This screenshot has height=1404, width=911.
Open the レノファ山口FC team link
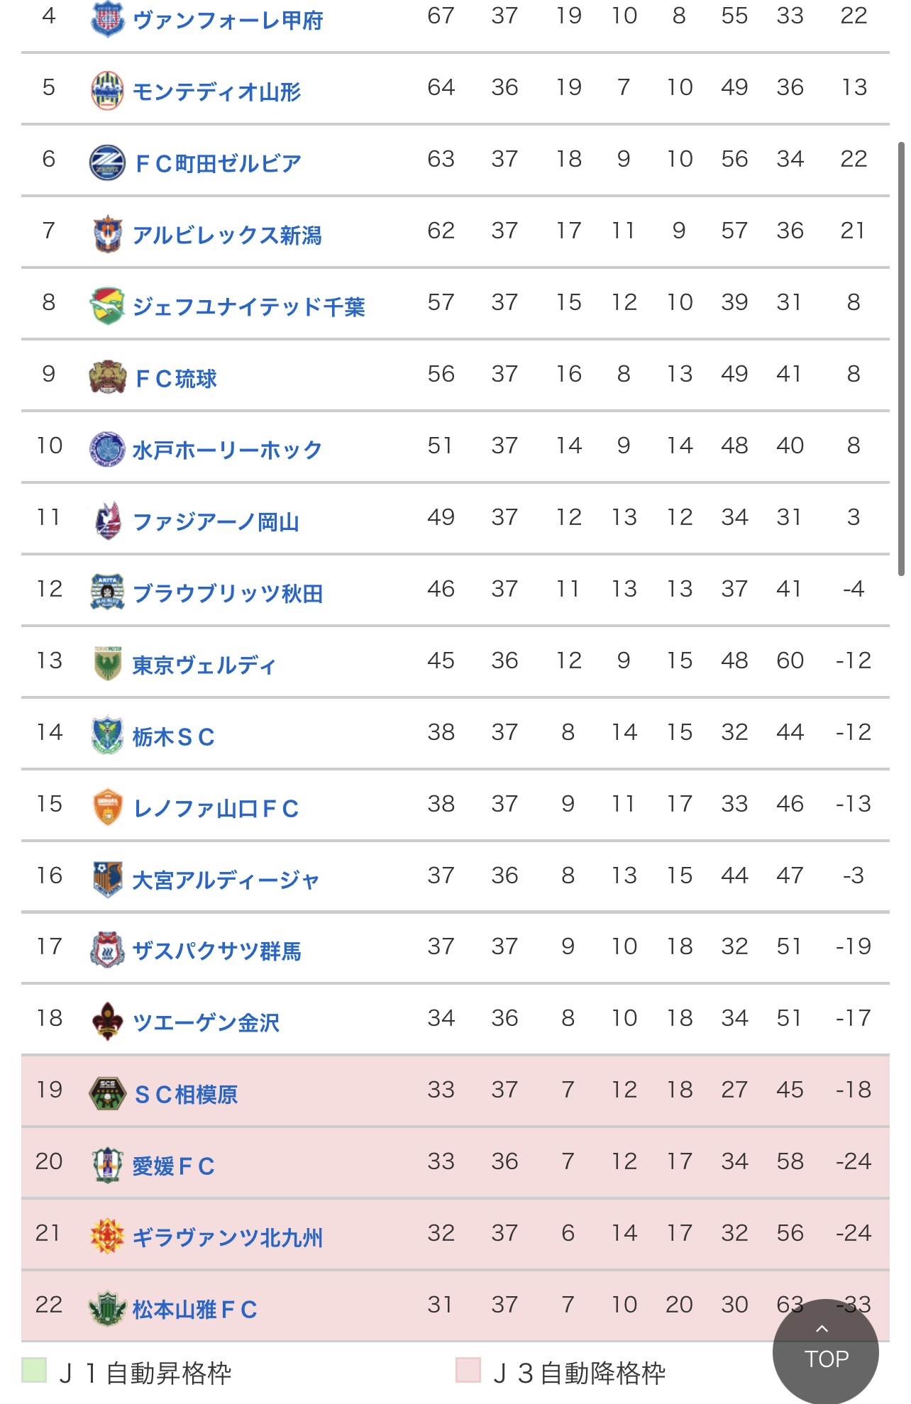216,809
